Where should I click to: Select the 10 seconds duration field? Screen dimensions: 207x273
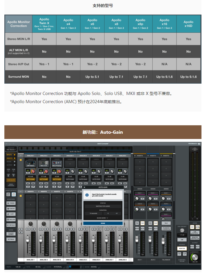[93, 213]
